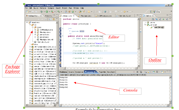The width and height of the screenshot is (179, 110).
Task: Open the Navigate menu
Action: pyautogui.click(x=51, y=8)
